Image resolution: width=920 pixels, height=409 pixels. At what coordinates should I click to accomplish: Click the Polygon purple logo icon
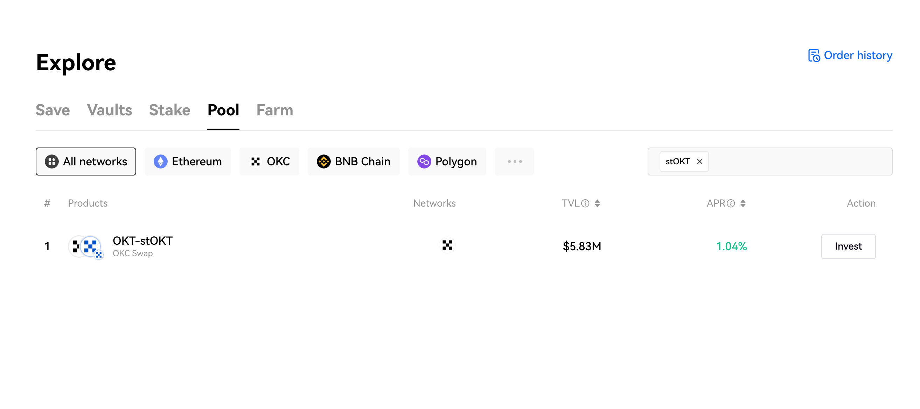[x=424, y=162]
